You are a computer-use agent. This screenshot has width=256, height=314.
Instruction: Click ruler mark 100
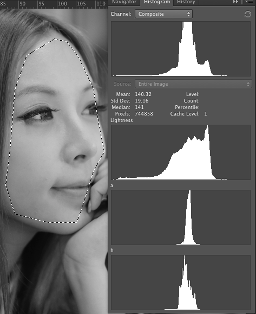(x=62, y=4)
